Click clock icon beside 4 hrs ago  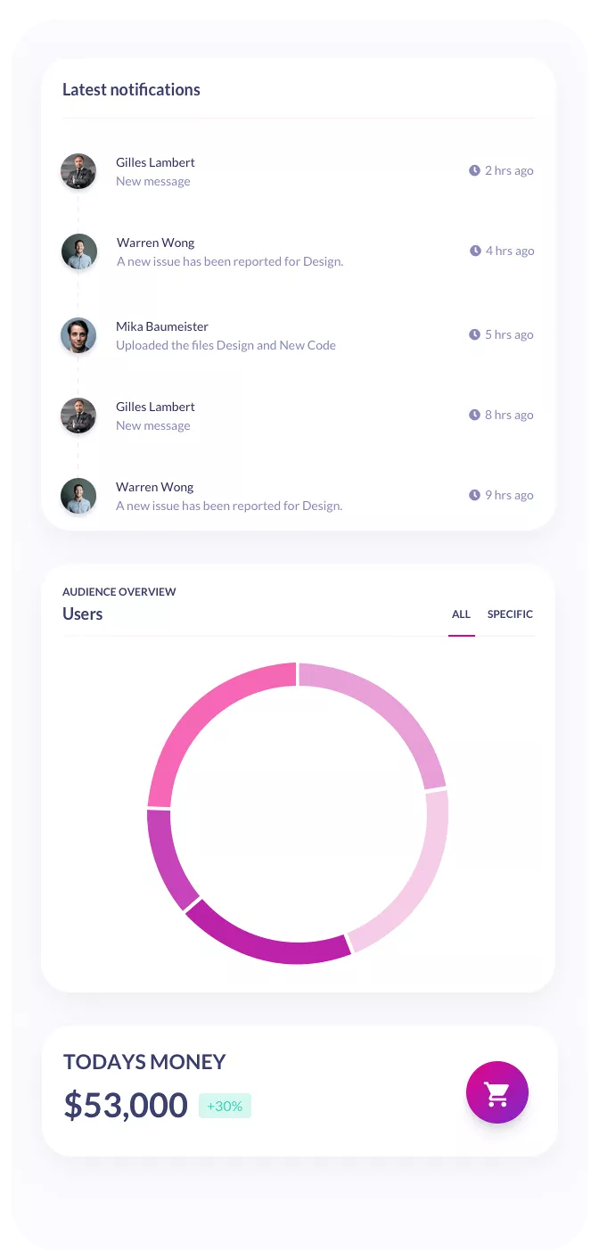475,251
